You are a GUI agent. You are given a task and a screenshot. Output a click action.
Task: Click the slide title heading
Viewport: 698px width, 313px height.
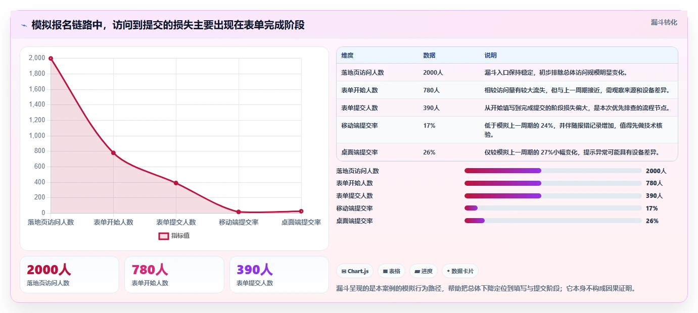[168, 25]
